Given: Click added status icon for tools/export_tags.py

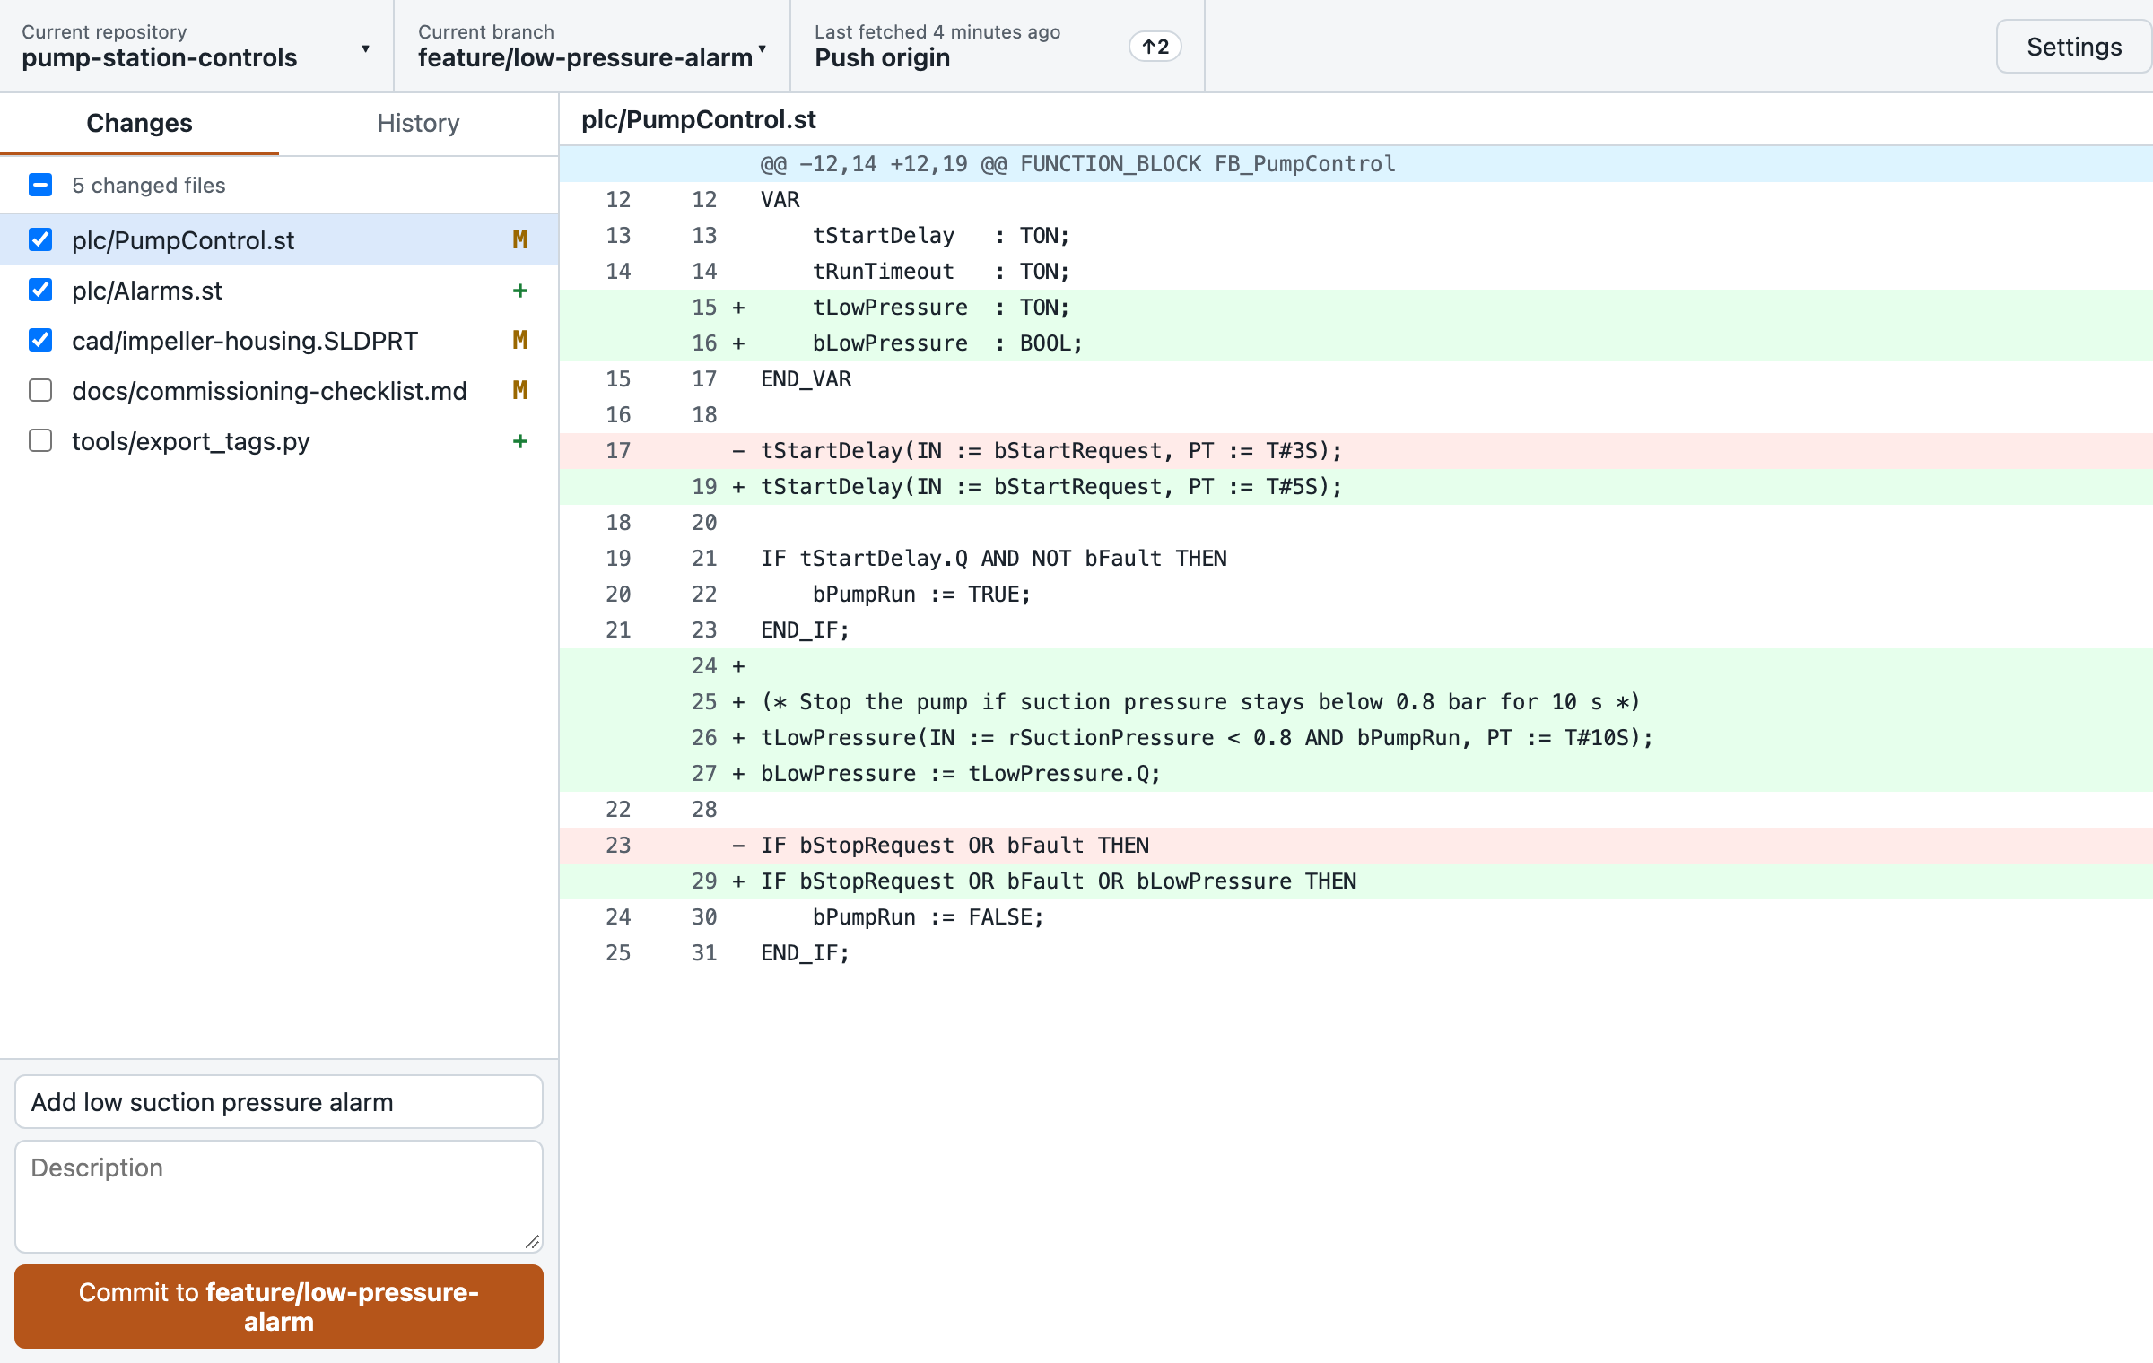Looking at the screenshot, I should tap(520, 441).
